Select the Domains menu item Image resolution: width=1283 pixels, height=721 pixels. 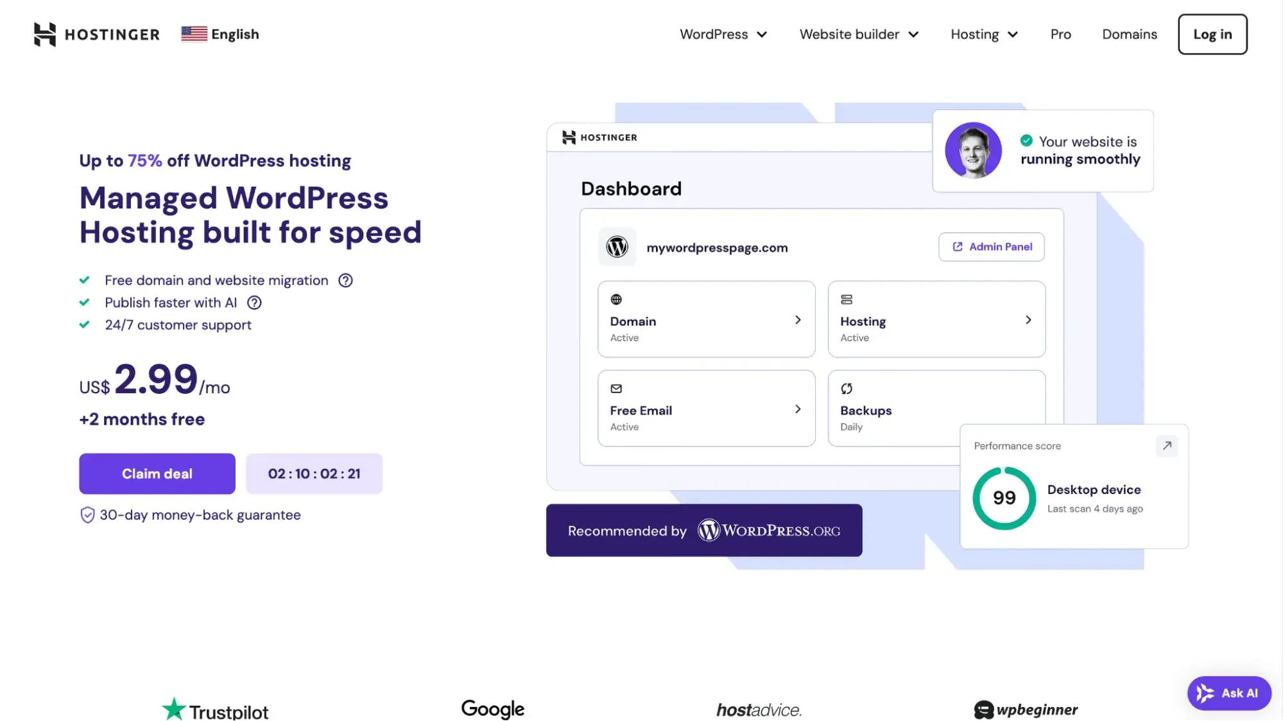(x=1130, y=33)
